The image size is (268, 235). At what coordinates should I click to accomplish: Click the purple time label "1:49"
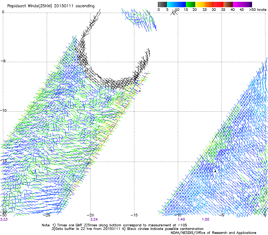[181, 219]
